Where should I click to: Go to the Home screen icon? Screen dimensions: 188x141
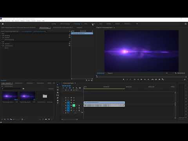[3, 24]
